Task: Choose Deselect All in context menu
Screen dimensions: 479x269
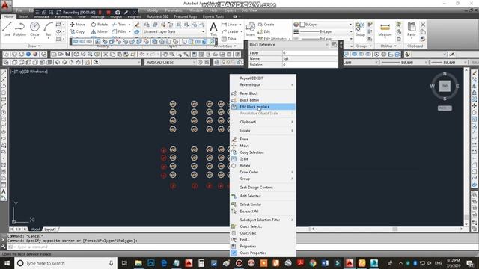Action: tap(263, 211)
